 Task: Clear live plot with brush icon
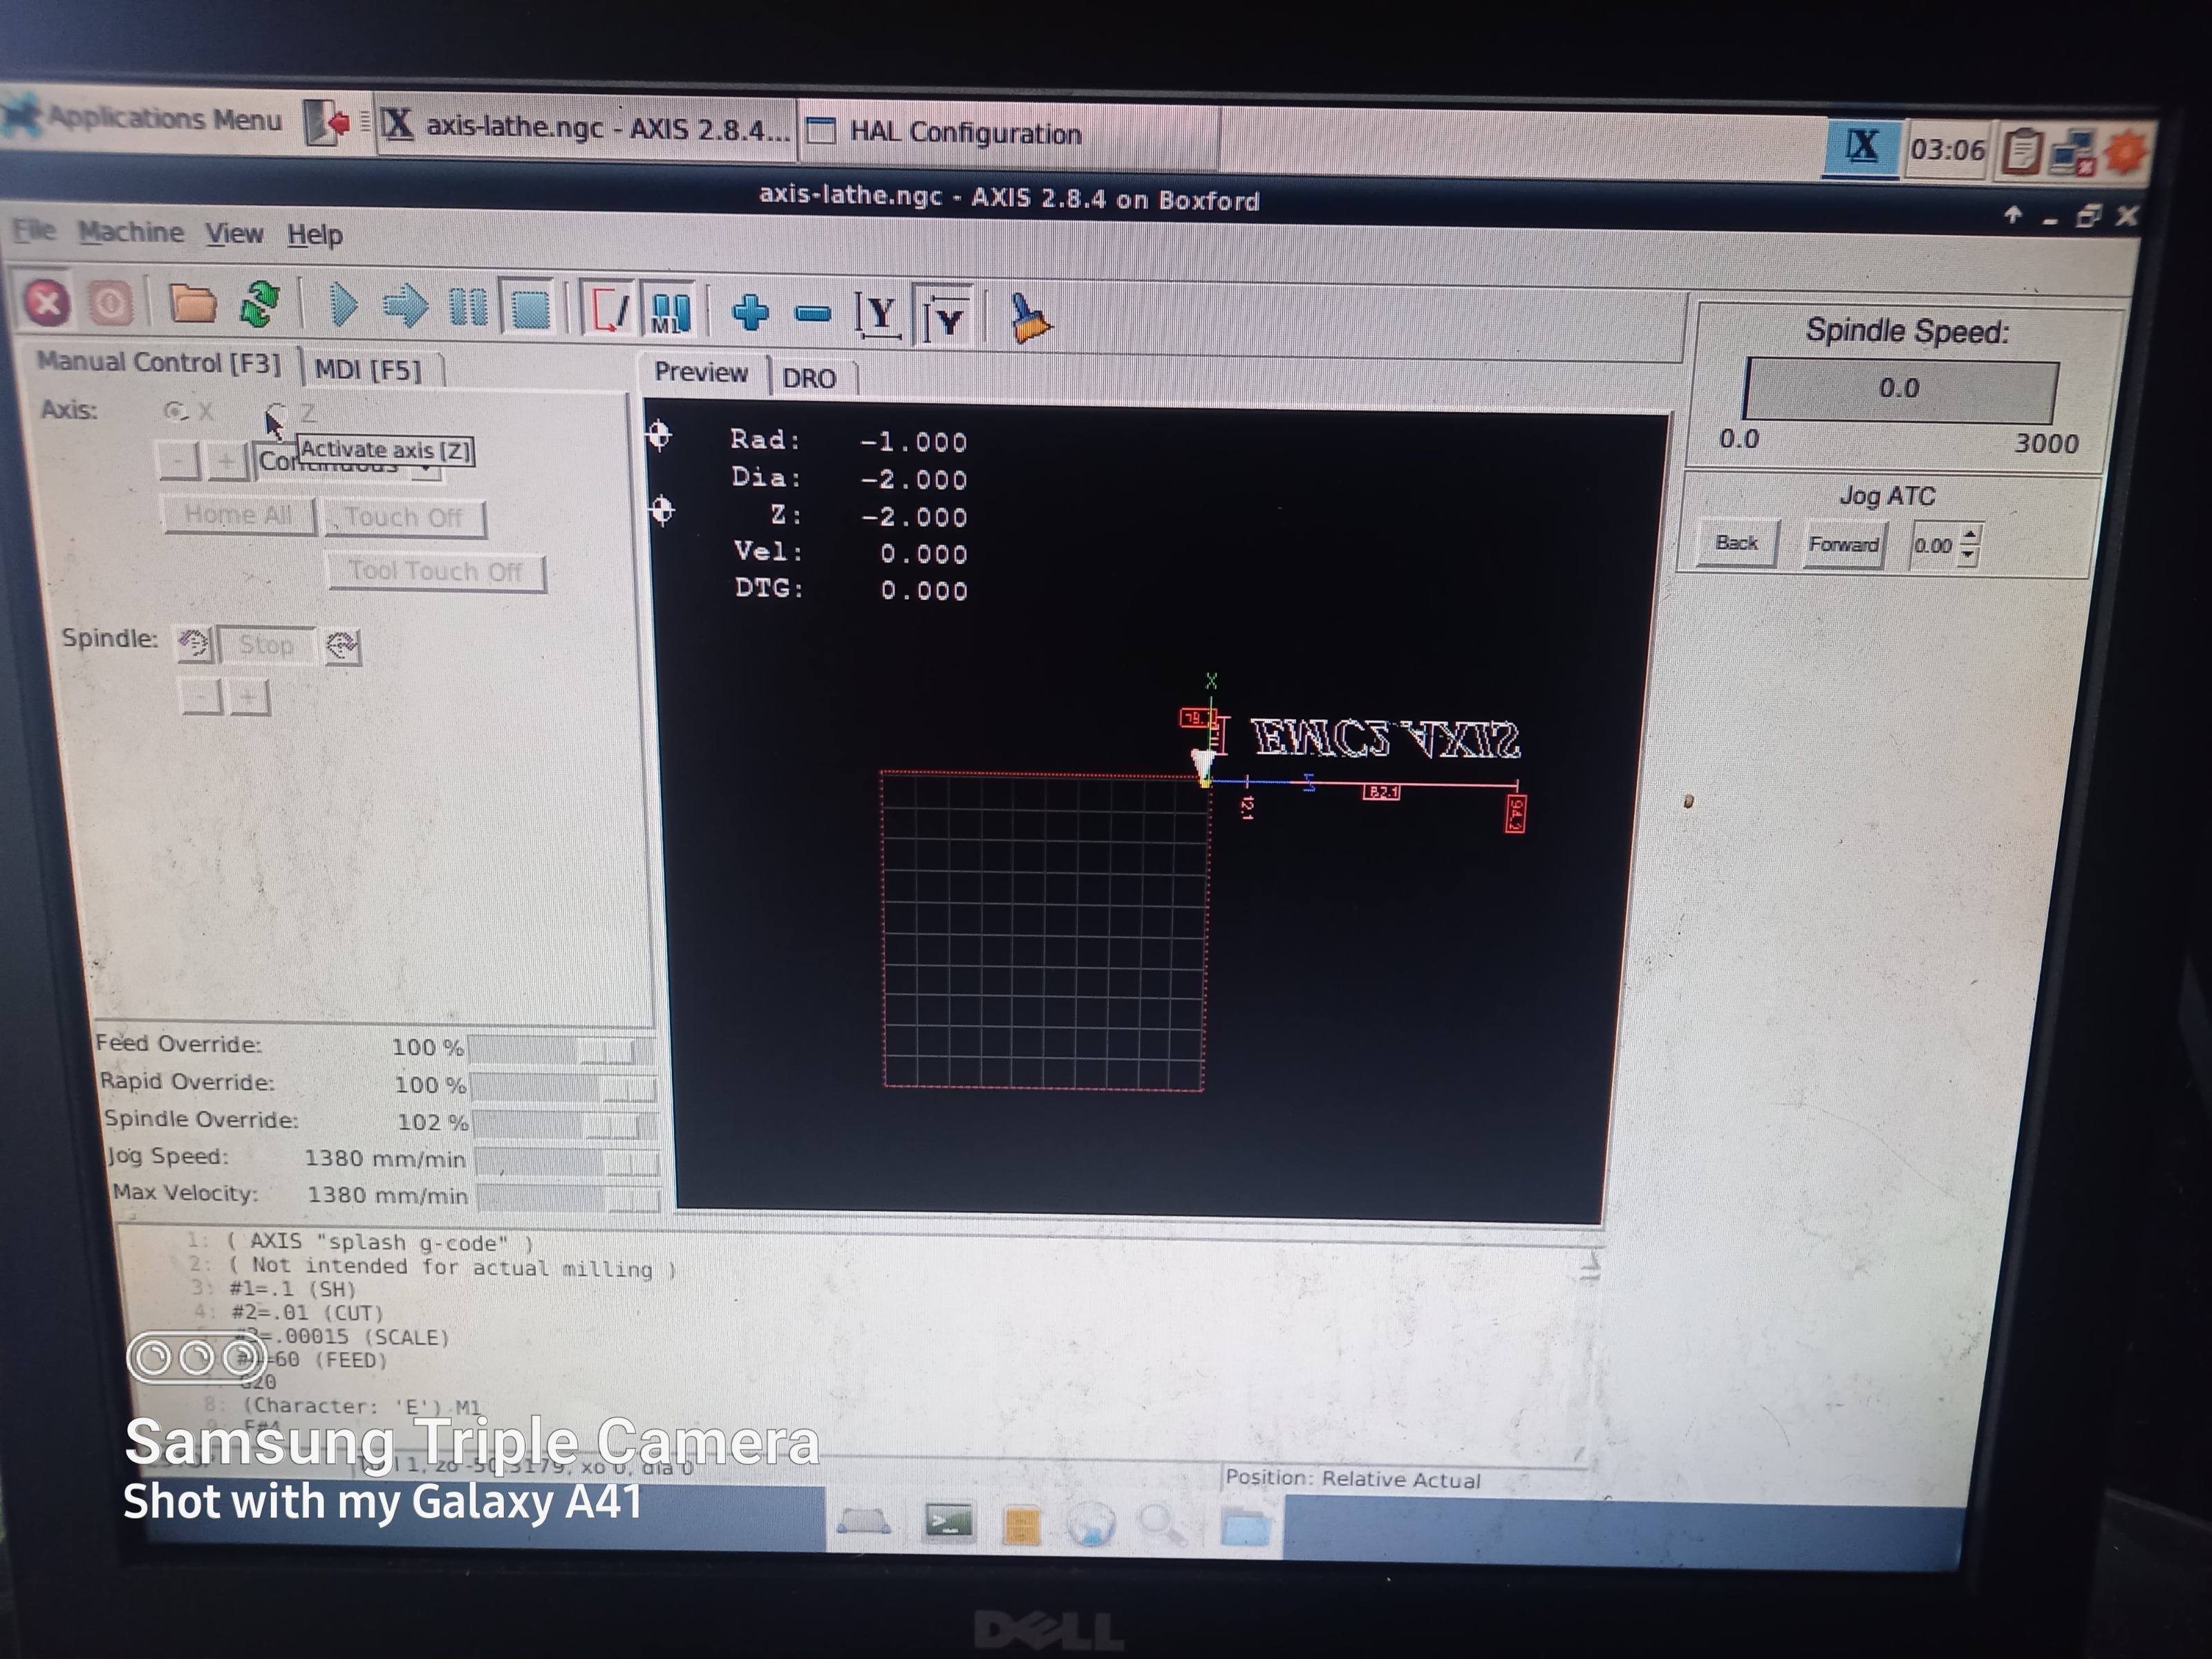tap(1029, 319)
